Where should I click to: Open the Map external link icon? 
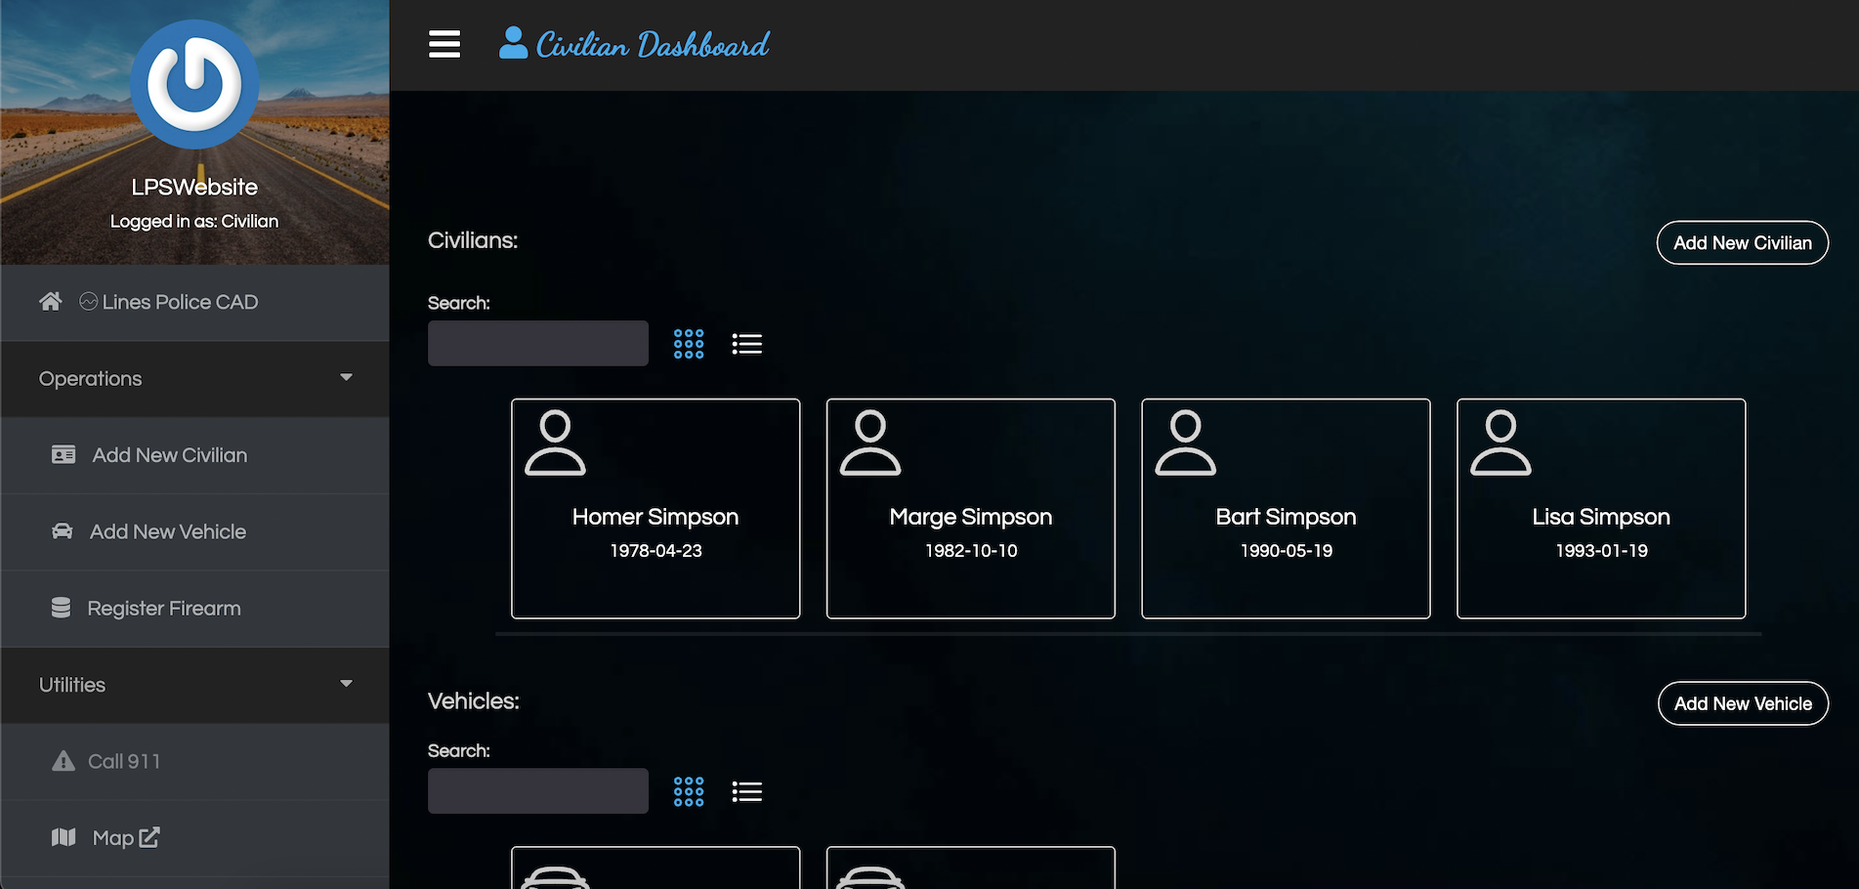[148, 836]
